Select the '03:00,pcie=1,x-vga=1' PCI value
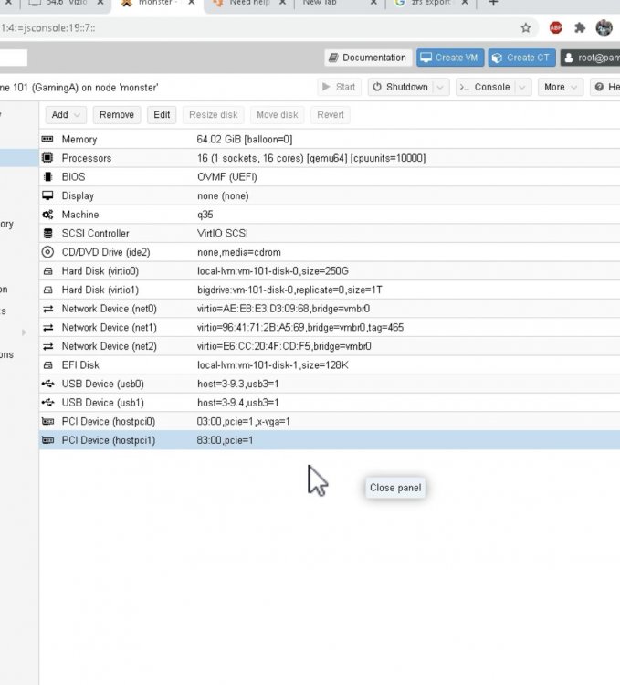Viewport: 620px width, 685px height. [x=243, y=421]
